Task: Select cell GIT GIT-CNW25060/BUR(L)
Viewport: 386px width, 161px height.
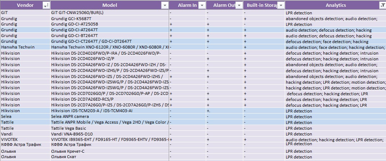Action: click(110, 13)
